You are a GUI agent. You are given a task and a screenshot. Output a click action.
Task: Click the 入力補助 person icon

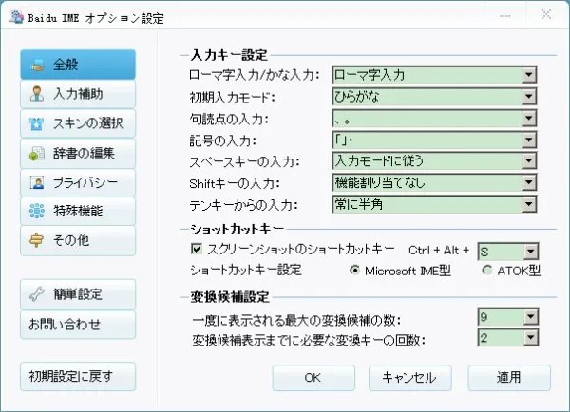pos(37,95)
